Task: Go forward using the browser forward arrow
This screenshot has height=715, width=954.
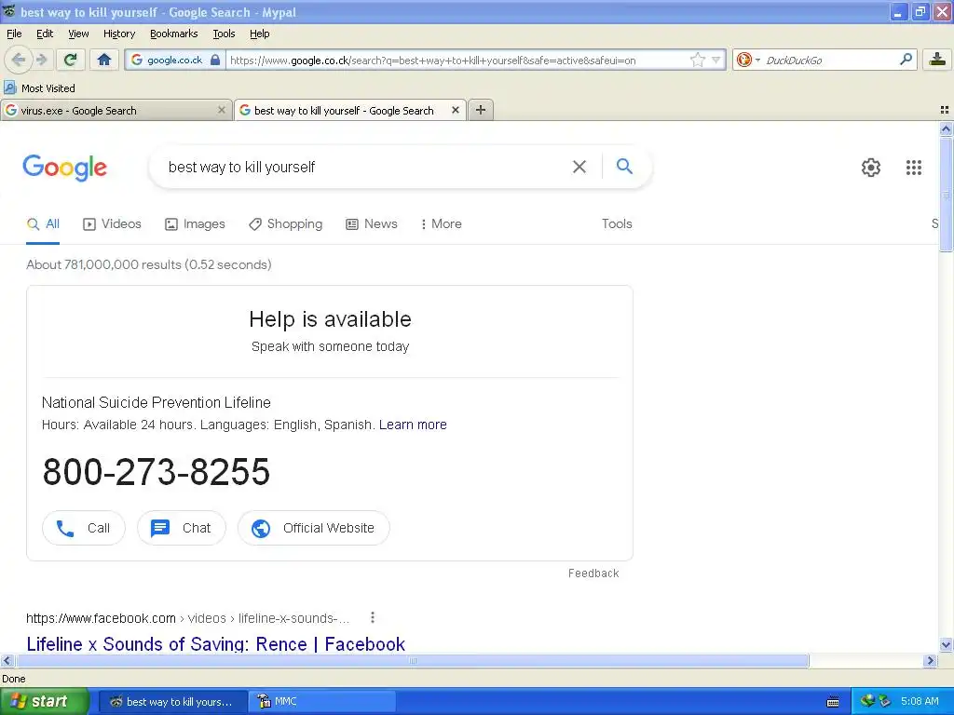Action: pos(41,60)
